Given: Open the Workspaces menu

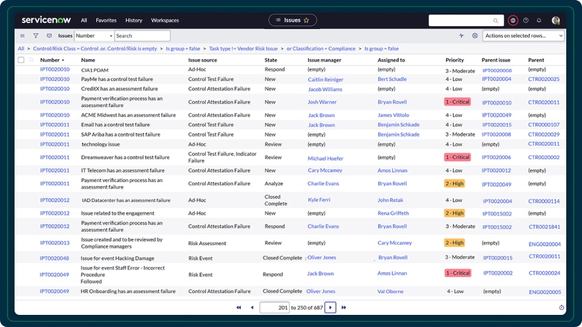Looking at the screenshot, I should (165, 20).
